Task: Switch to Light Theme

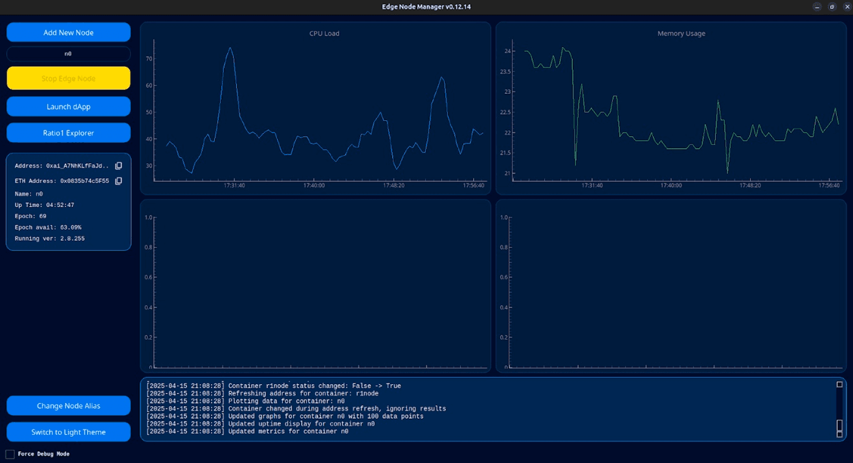Action: 68,432
